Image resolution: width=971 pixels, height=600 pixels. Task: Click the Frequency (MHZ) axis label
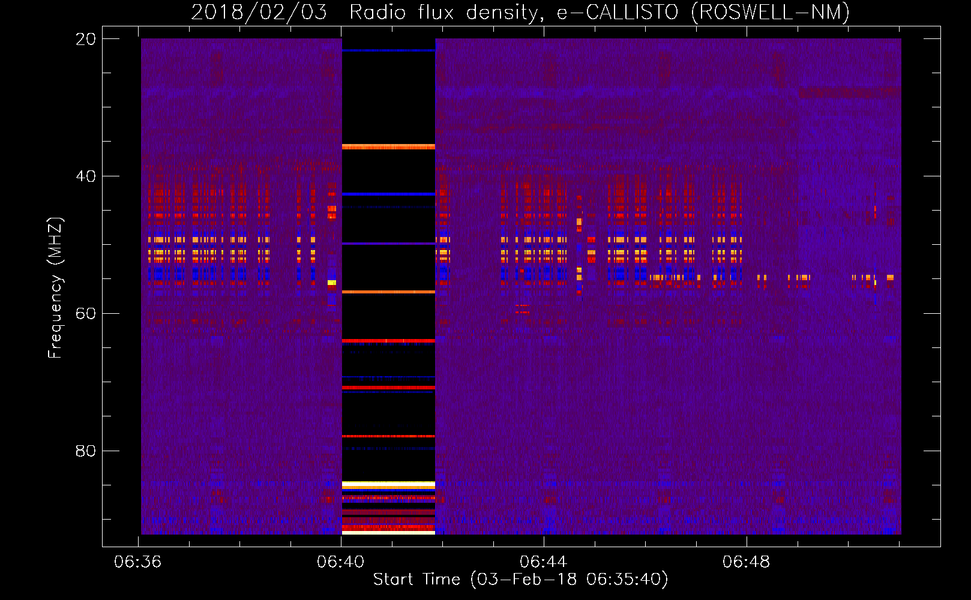55,288
